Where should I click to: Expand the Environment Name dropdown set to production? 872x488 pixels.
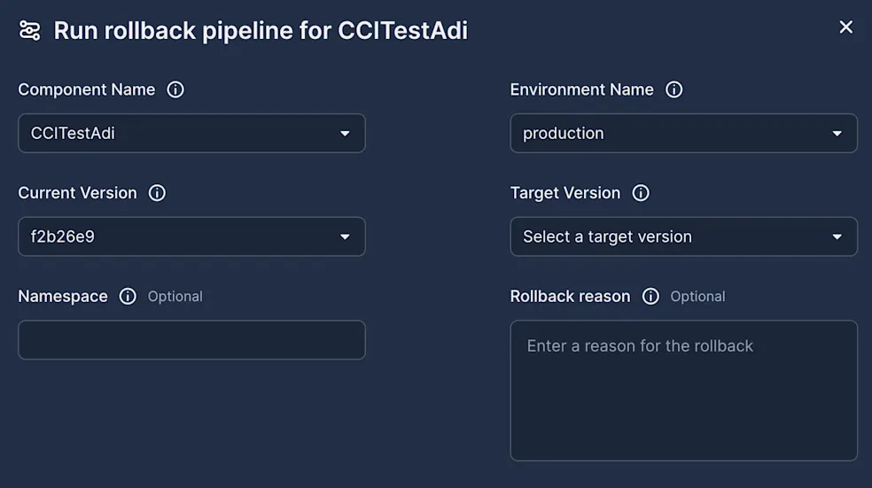click(683, 134)
